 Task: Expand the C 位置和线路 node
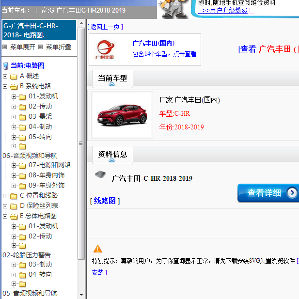click(x=5, y=196)
